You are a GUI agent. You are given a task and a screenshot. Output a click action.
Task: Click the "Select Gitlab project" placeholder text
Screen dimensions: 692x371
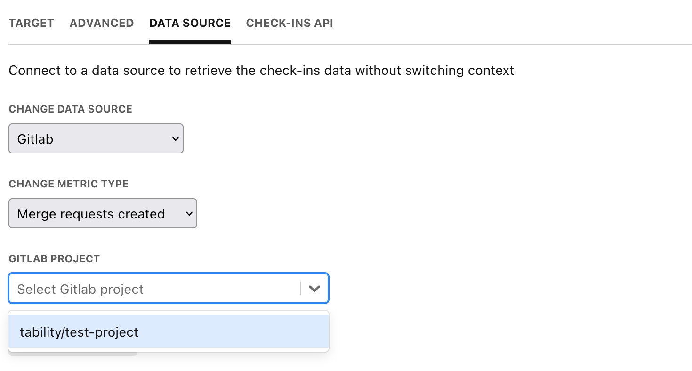[x=80, y=289]
